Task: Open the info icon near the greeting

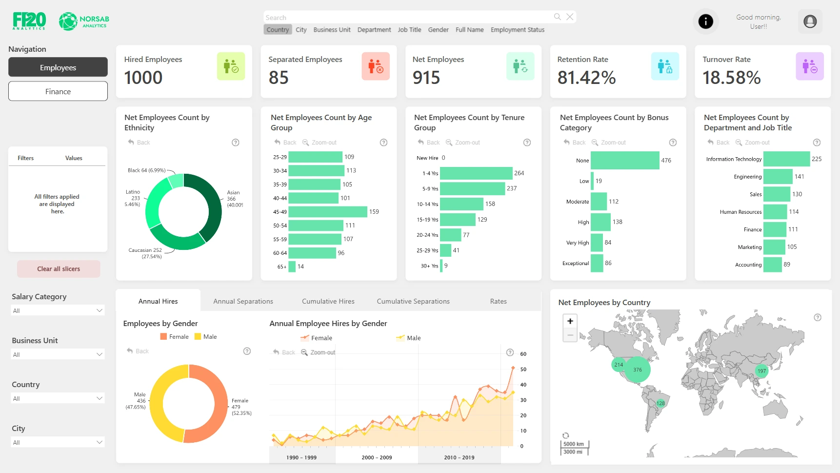Action: coord(705,21)
